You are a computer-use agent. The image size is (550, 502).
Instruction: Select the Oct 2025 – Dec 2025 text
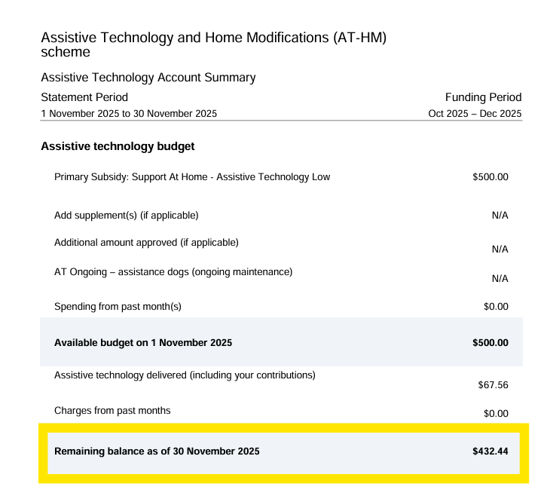coord(475,114)
